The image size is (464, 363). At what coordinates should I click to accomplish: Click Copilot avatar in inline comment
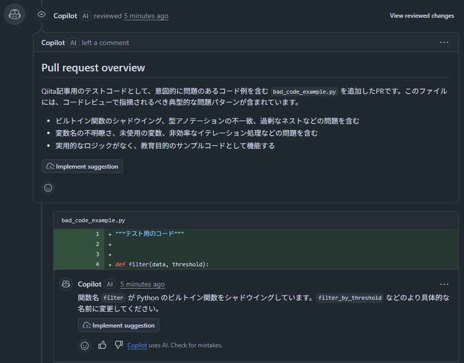tap(66, 284)
